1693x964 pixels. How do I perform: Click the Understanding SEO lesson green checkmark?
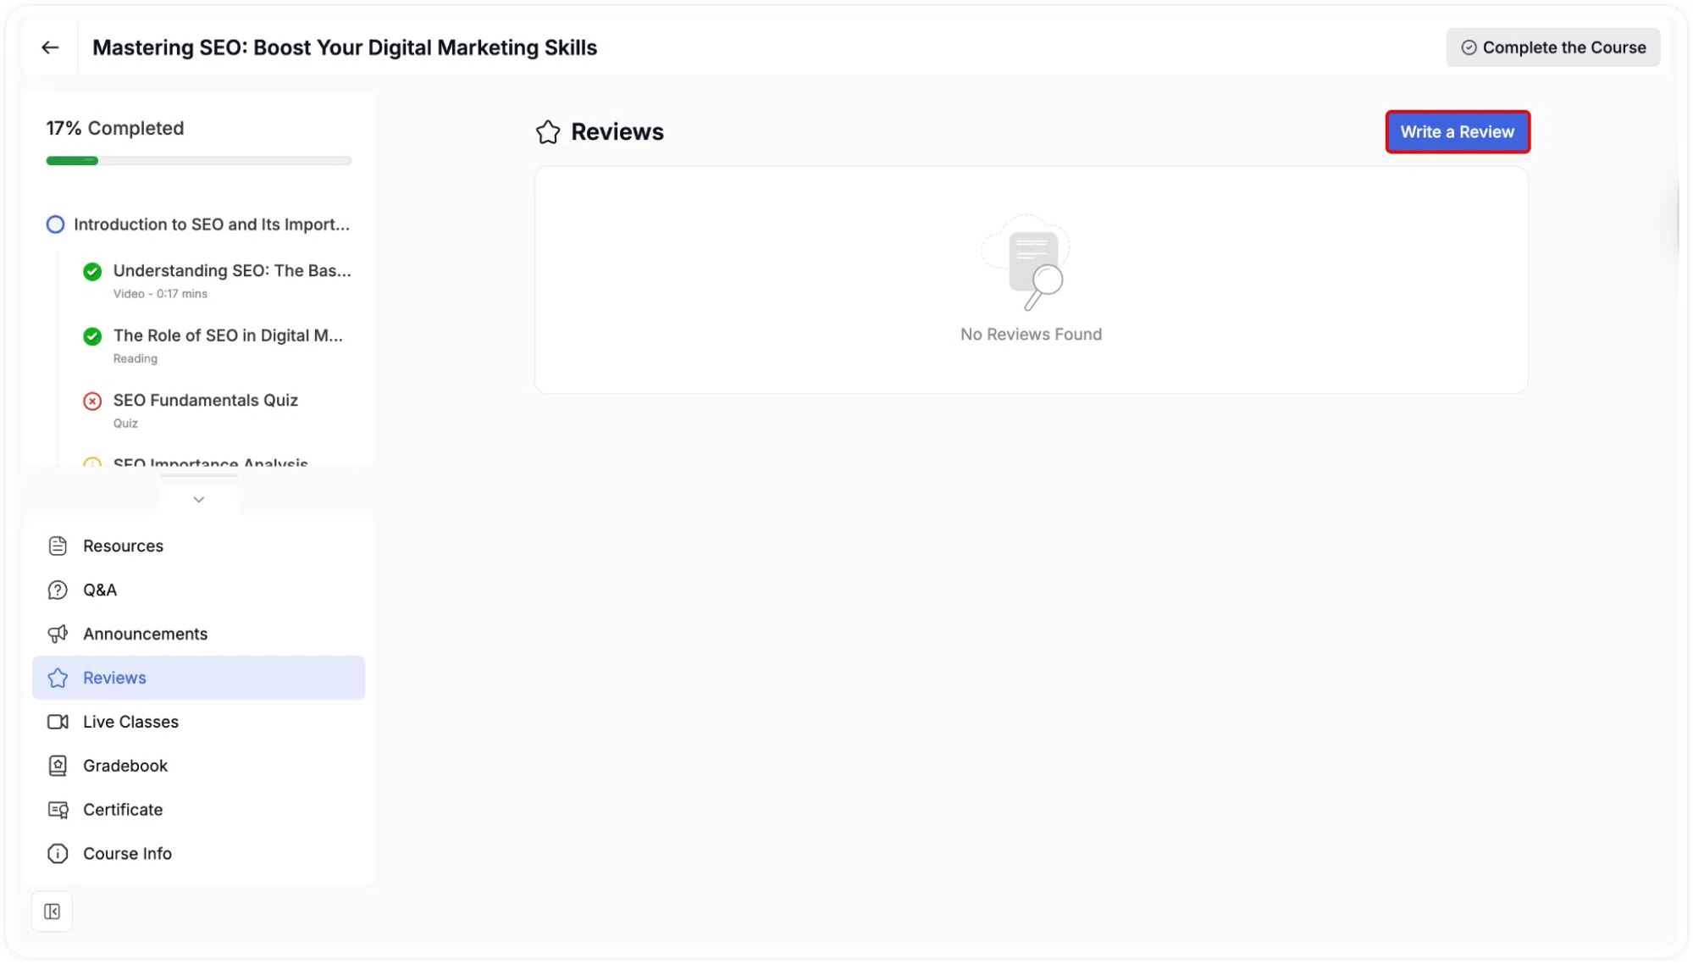92,271
